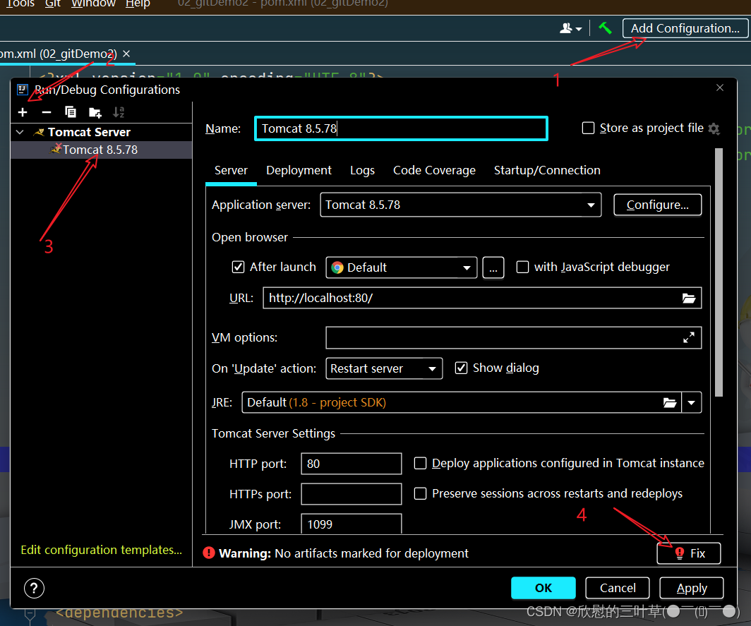Open the user account dropdown in toolbar
This screenshot has width=751, height=626.
pos(570,29)
